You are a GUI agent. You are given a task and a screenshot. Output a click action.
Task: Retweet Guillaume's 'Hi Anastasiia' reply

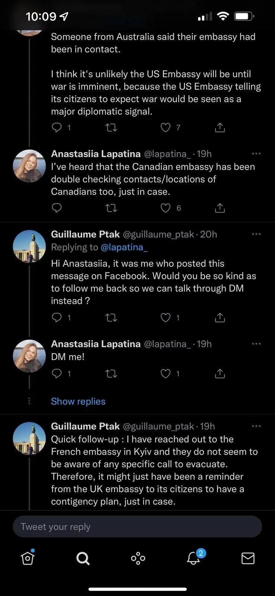click(x=111, y=317)
